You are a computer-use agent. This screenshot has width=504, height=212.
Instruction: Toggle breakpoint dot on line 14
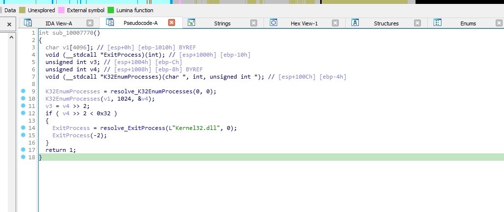click(23, 127)
